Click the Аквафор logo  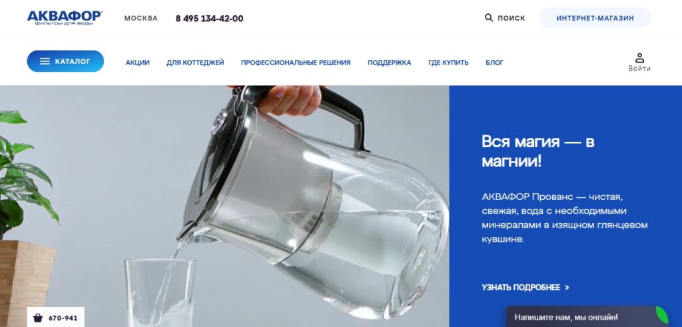tap(65, 18)
